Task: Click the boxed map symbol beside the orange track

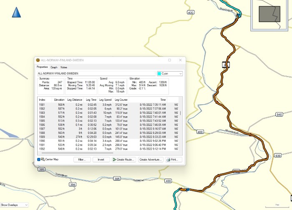Action: (226, 65)
